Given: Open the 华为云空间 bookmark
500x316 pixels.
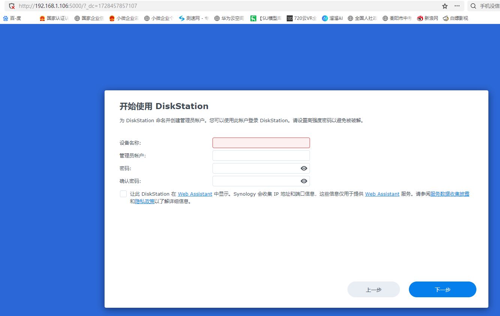Looking at the screenshot, I should (229, 18).
